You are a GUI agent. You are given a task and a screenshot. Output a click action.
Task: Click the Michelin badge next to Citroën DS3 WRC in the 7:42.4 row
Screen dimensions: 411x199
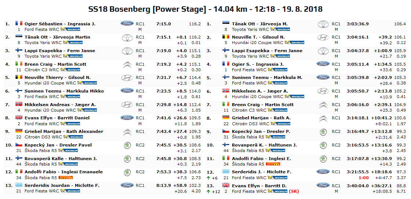click(x=71, y=137)
